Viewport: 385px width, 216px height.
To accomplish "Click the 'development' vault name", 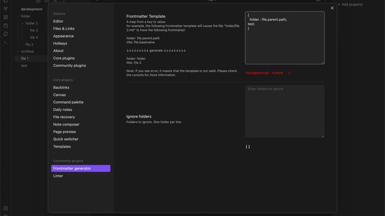I will click(31, 10).
